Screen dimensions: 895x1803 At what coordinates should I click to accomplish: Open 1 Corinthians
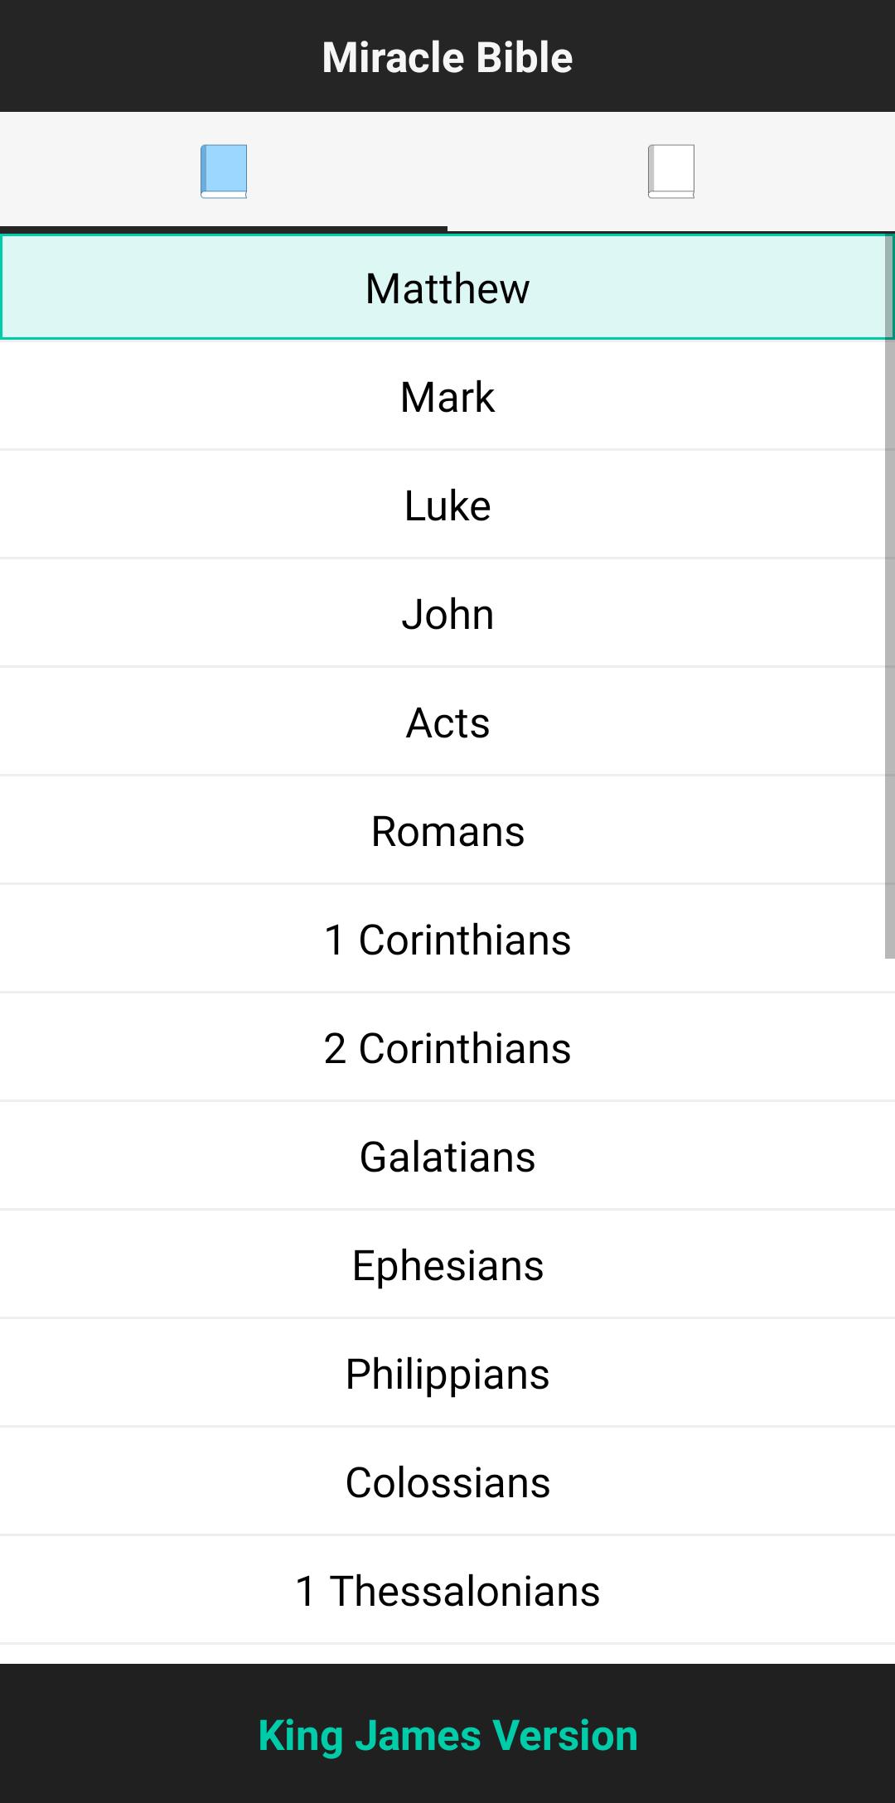[447, 939]
